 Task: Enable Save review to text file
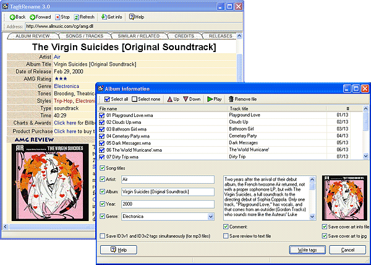pyautogui.click(x=226, y=236)
